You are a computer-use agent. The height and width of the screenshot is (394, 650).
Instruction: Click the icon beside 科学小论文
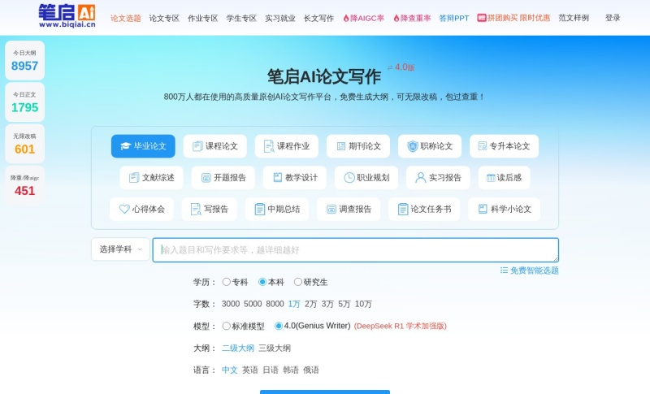coord(483,210)
